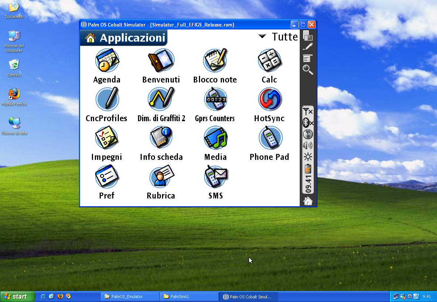Click the vertical 09.41 clock in status bar
The width and height of the screenshot is (437, 302).
tap(308, 184)
